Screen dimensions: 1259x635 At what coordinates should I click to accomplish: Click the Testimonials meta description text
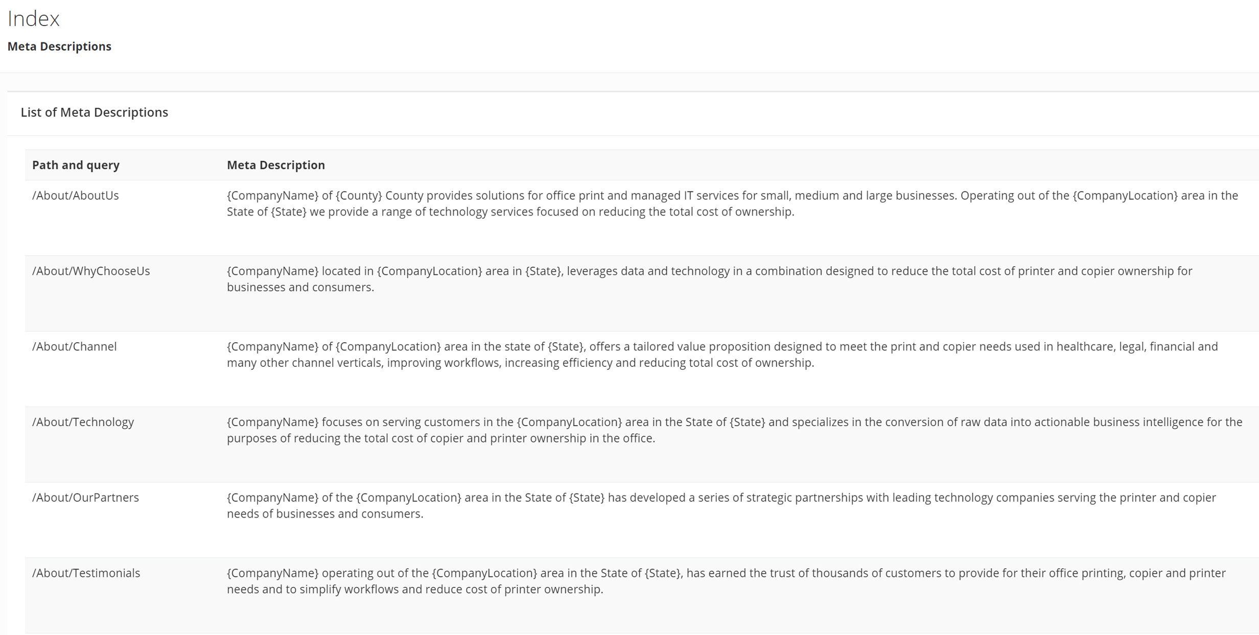pyautogui.click(x=726, y=582)
